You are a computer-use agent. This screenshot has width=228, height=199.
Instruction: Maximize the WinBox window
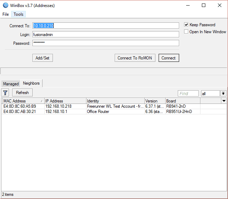click(204, 5)
